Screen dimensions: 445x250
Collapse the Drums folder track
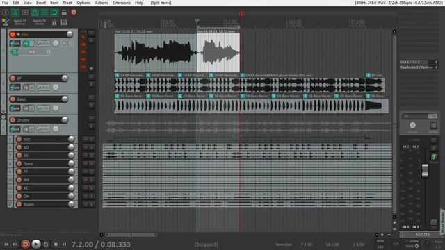[3, 117]
